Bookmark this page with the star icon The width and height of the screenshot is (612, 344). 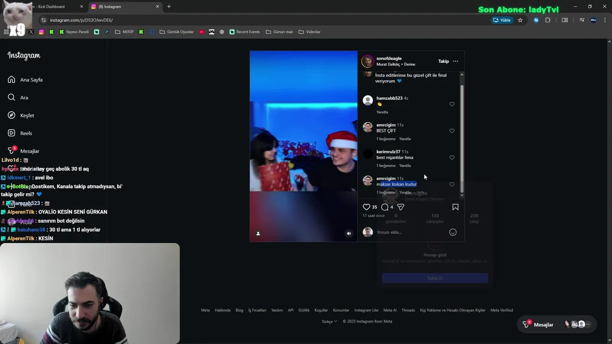[520, 20]
